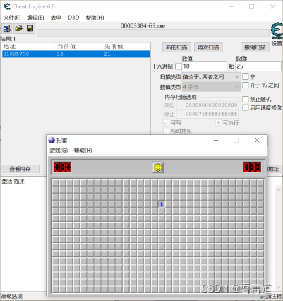283x301 pixels.
Task: Enable the 启用速度修改 checkbox
Action: pyautogui.click(x=246, y=107)
